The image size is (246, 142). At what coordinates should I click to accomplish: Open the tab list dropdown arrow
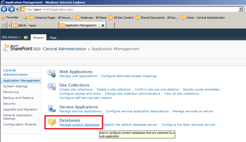9,25
